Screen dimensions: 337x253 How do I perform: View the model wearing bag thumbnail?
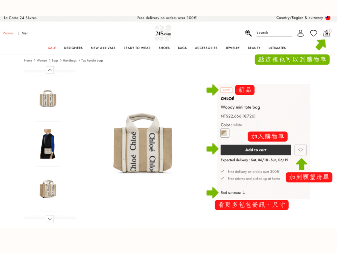pyautogui.click(x=48, y=144)
